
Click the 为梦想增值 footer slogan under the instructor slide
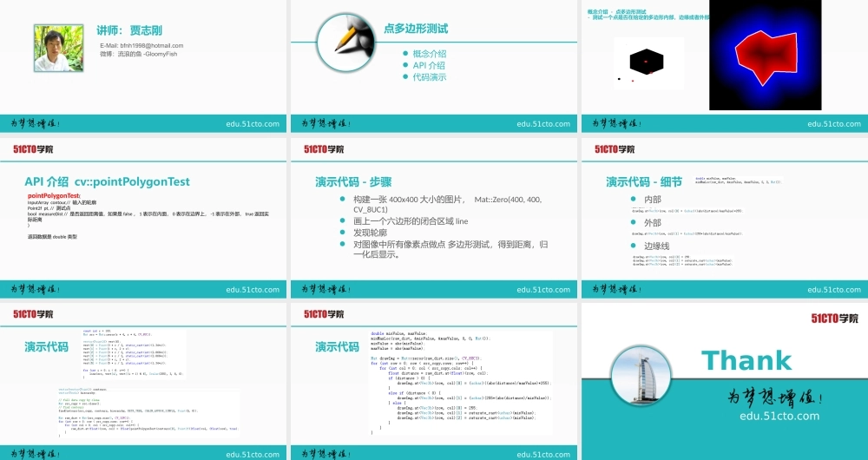tap(35, 123)
